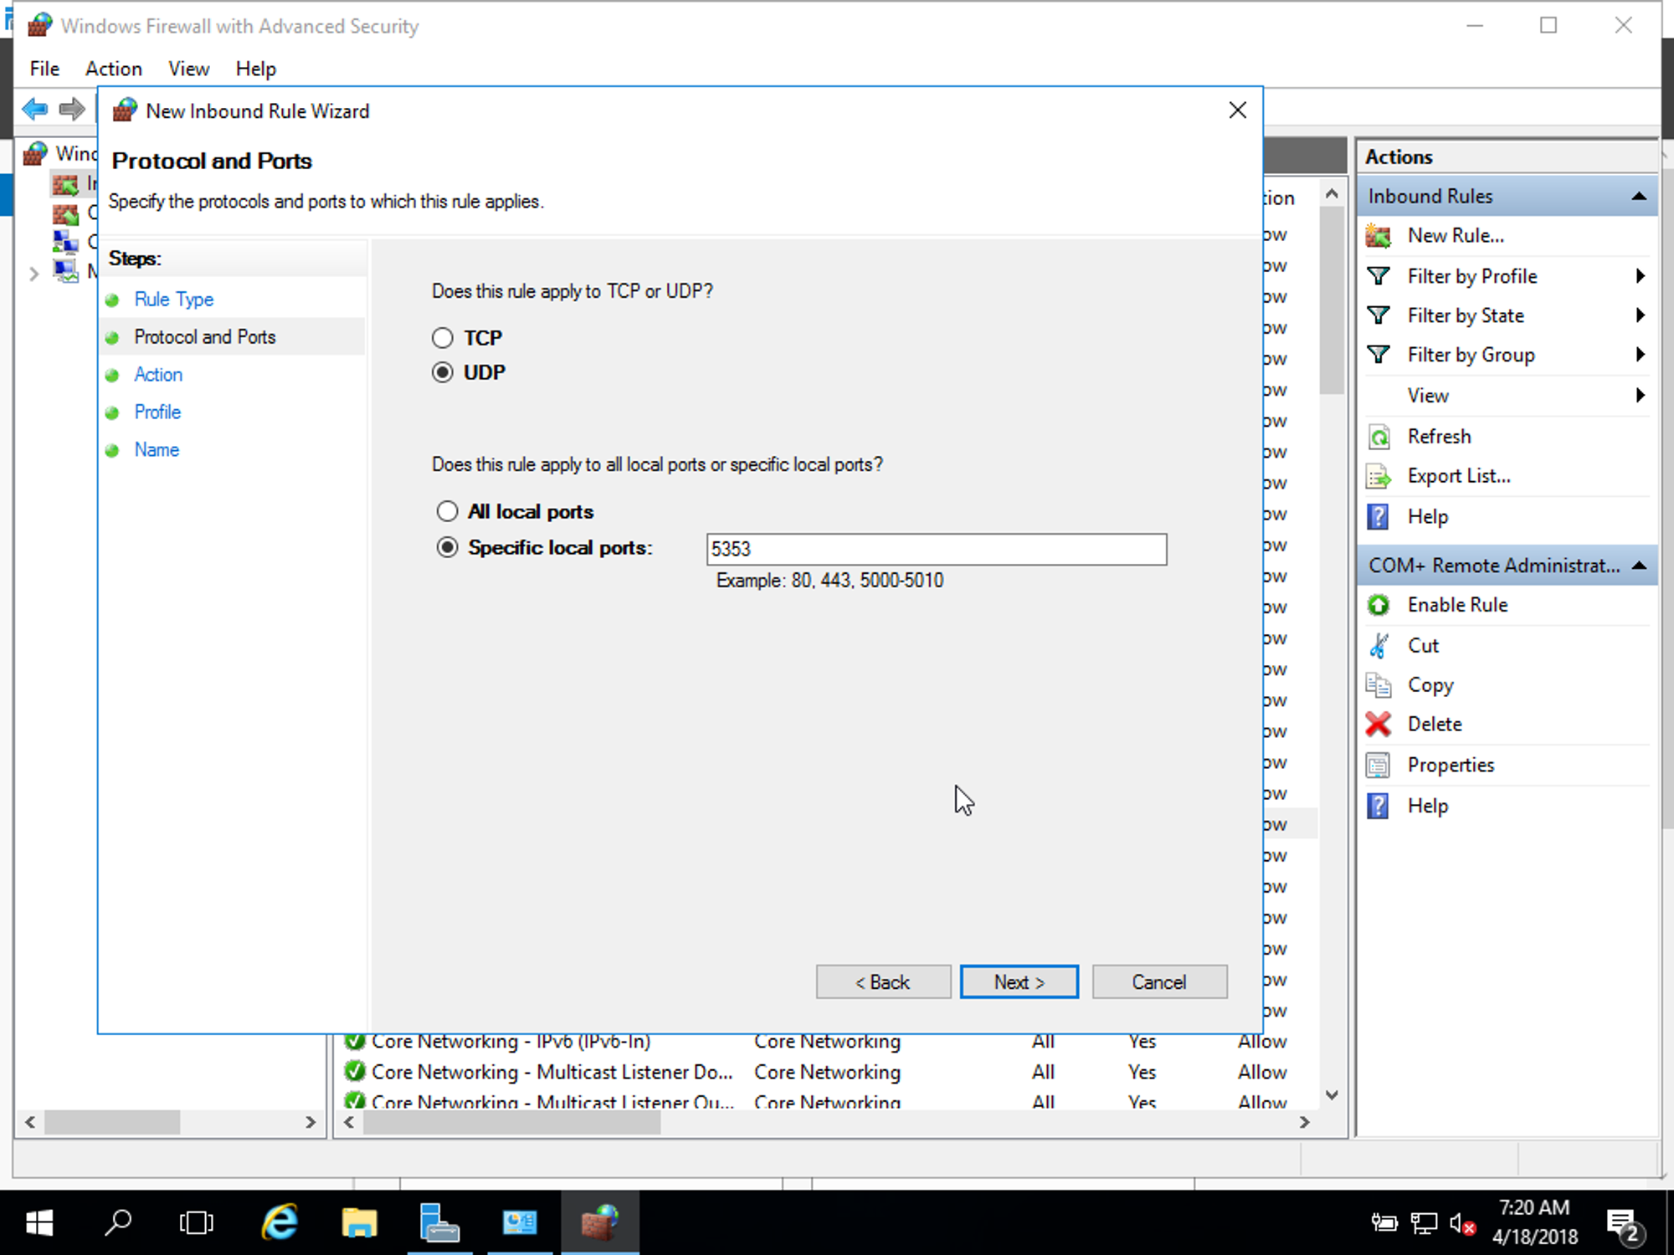Viewport: 1674px width, 1255px height.
Task: Choose All local ports option
Action: point(448,510)
